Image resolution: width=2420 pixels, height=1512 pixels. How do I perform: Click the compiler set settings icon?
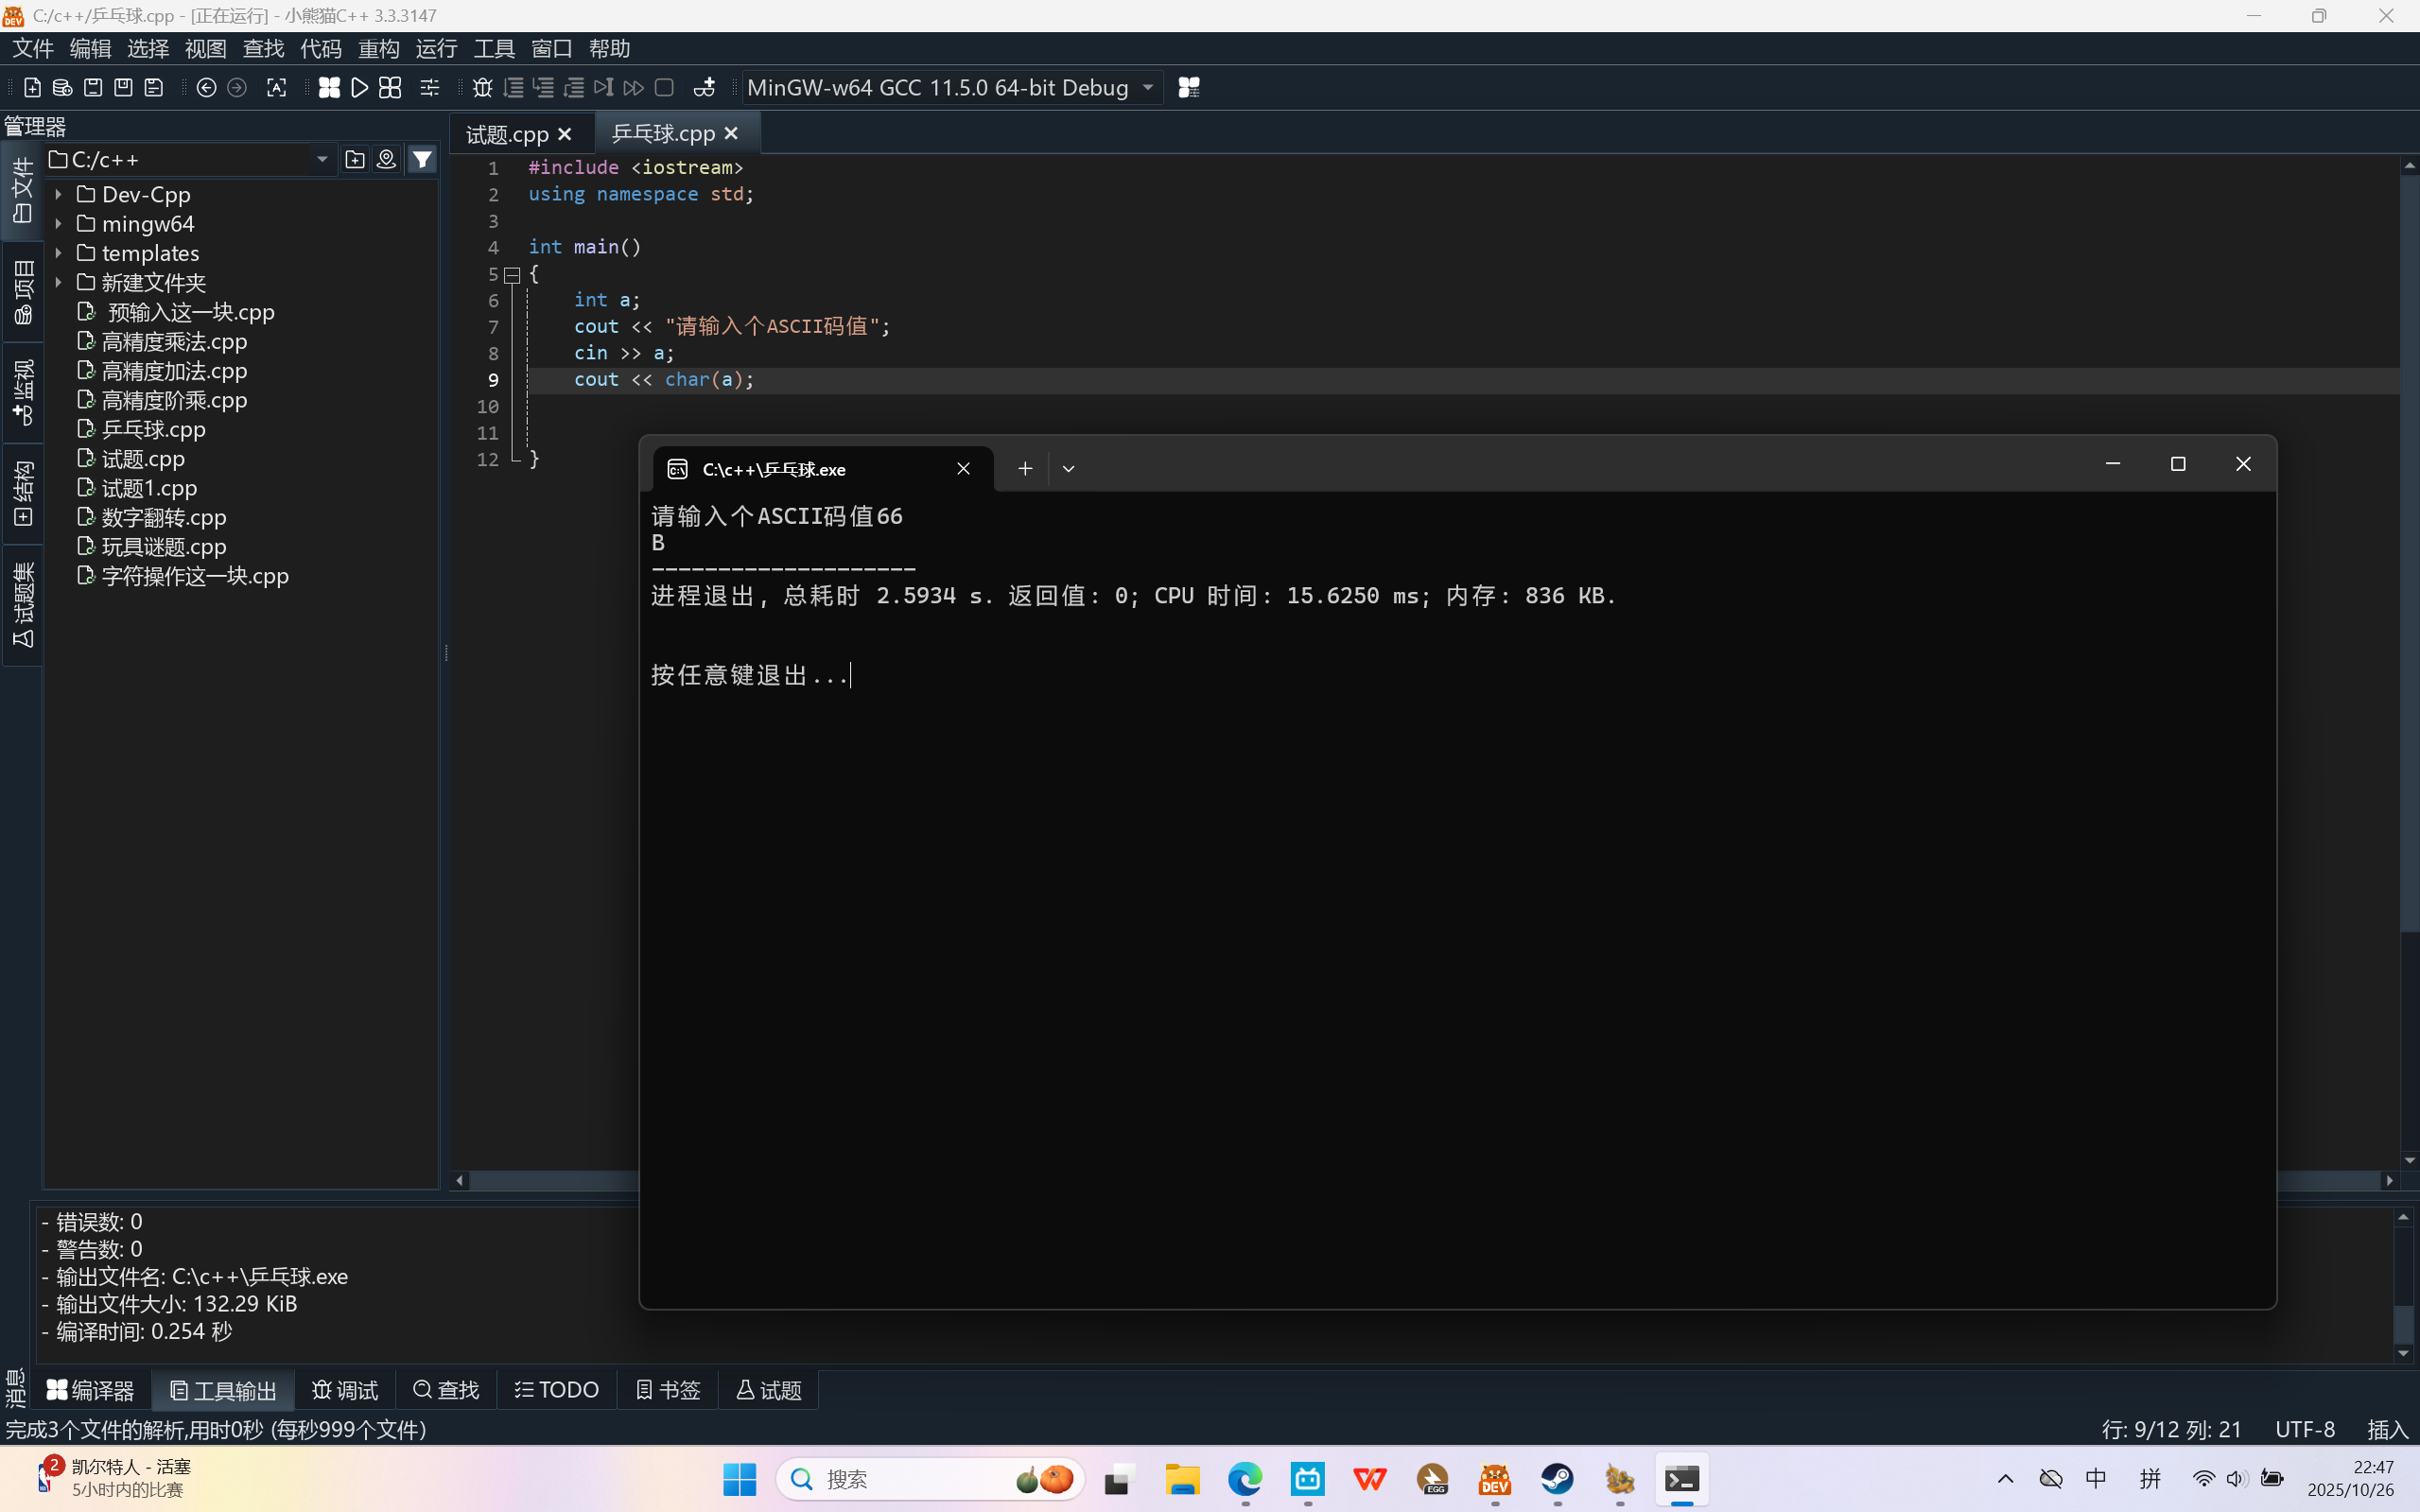pos(1189,88)
